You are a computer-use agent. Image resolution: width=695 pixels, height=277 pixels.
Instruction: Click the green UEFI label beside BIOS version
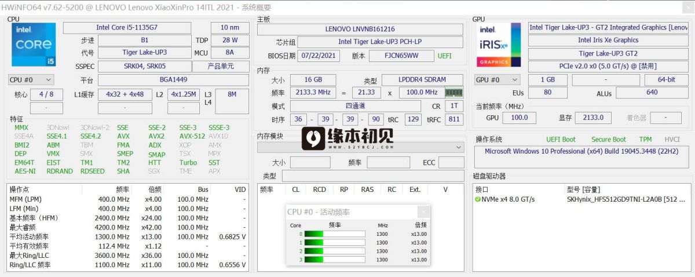(x=445, y=56)
